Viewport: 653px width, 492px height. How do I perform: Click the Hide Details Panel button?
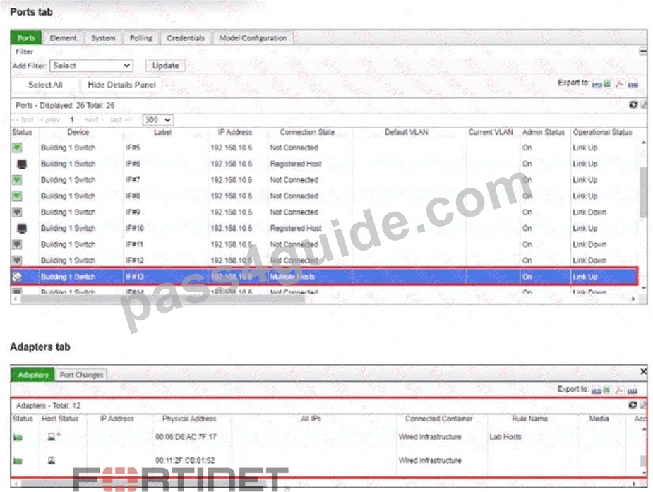121,85
